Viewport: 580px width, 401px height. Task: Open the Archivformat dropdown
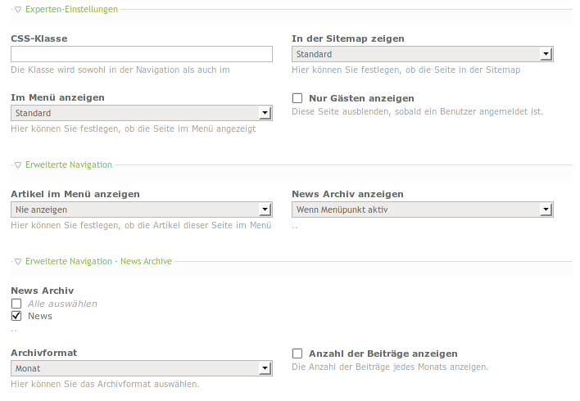[142, 369]
